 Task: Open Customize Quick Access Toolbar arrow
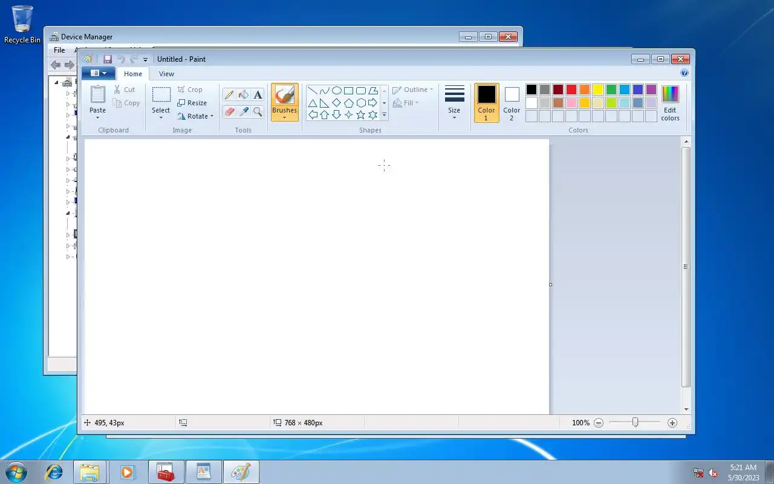coord(146,59)
